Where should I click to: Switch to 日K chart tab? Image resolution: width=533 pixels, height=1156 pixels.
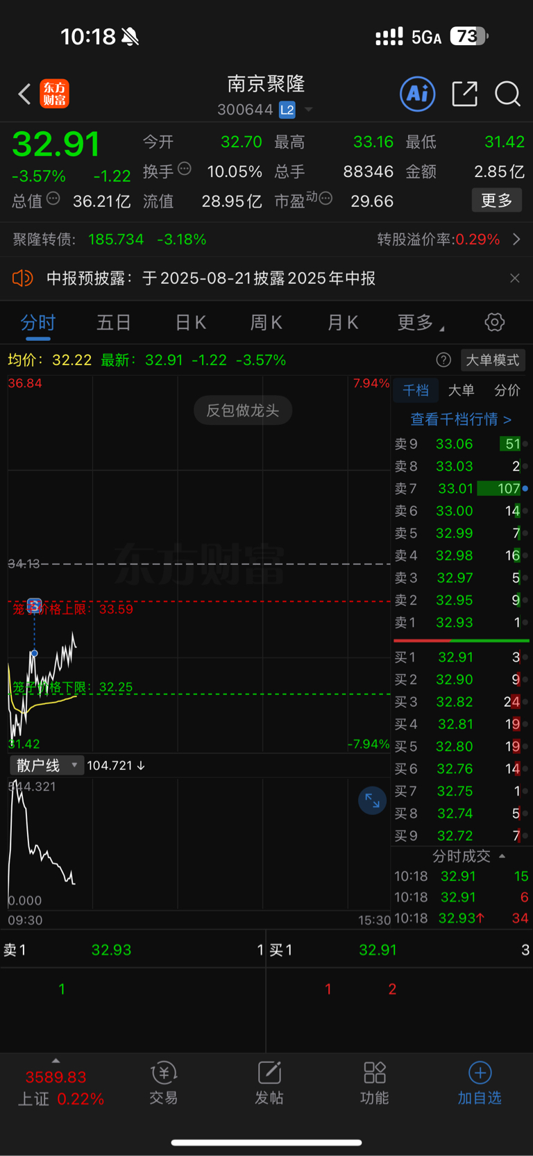click(190, 323)
